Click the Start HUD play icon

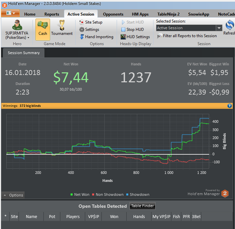(x=123, y=22)
